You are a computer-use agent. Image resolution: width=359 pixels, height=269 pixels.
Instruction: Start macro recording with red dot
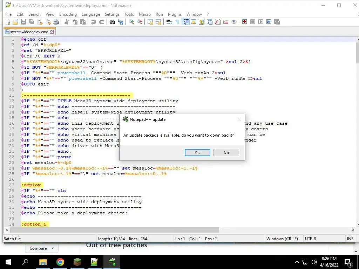[244, 22]
